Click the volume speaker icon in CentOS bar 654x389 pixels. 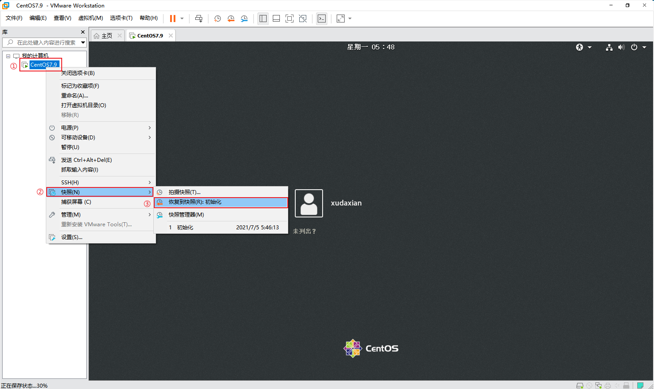[x=621, y=47]
